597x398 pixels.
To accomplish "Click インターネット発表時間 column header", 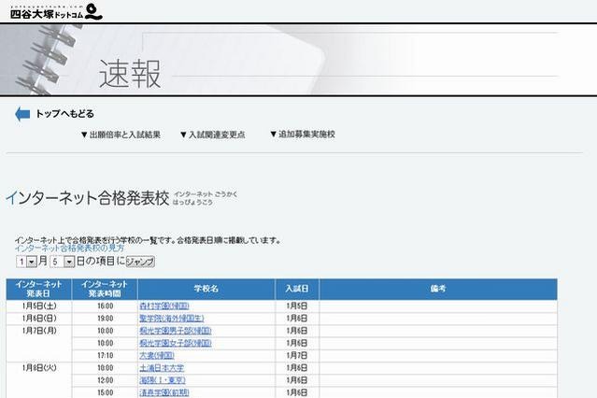I will point(105,289).
